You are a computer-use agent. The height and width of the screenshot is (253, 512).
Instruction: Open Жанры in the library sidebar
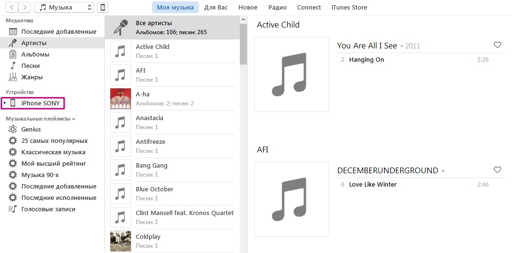(32, 77)
